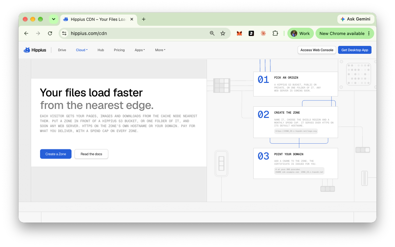The height and width of the screenshot is (247, 395).
Task: Click the browser forward arrow
Action: pyautogui.click(x=38, y=33)
